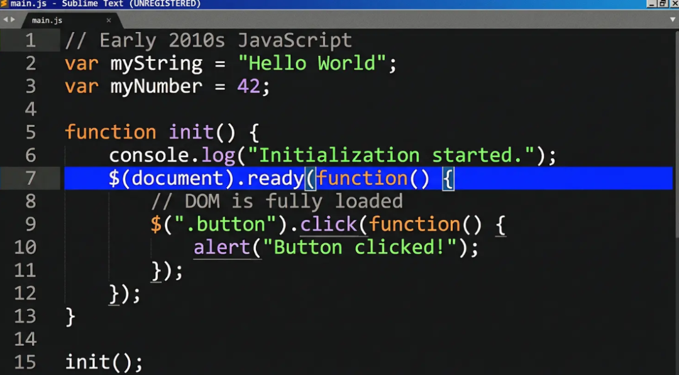
Task: Click the right tab-scroll arrow
Action: 14,19
